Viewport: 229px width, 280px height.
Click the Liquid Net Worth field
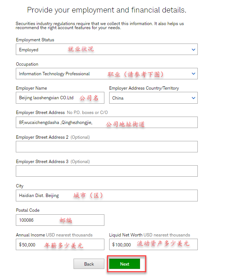pos(153,244)
